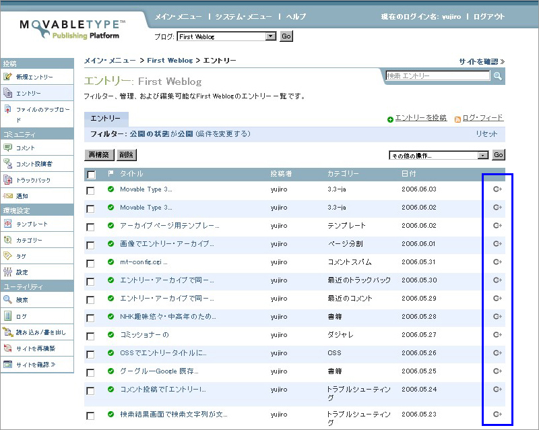Click the search magnifier icon in sidebar
Image resolution: width=539 pixels, height=430 pixels.
(7, 300)
